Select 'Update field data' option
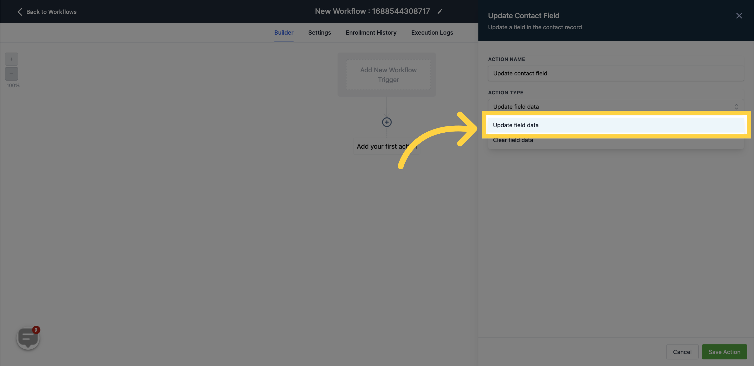The height and width of the screenshot is (366, 754). [x=616, y=125]
